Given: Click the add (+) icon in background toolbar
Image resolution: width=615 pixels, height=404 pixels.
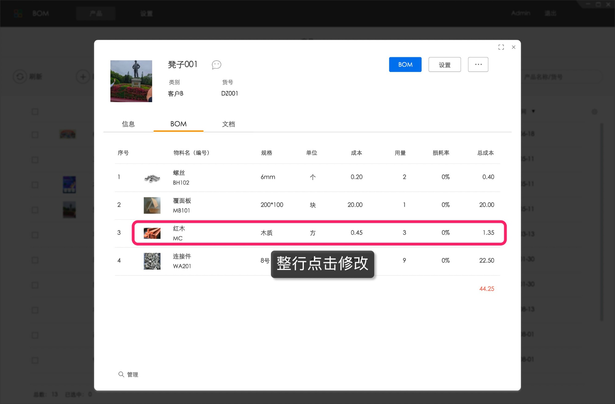Looking at the screenshot, I should point(83,77).
